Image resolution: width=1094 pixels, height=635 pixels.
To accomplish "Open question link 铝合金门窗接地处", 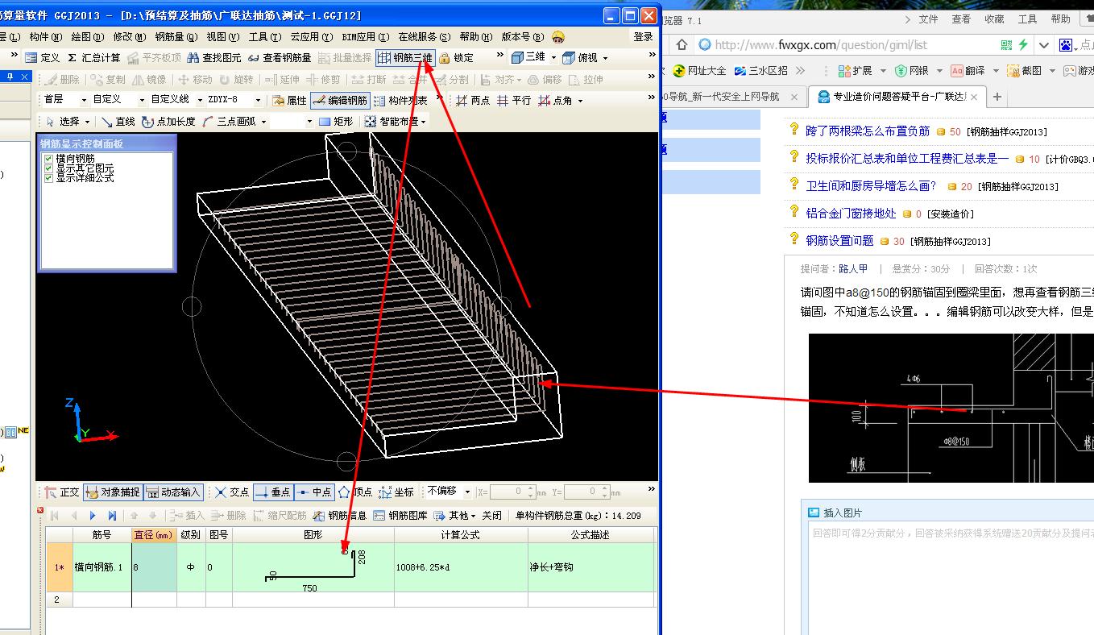I will [851, 214].
